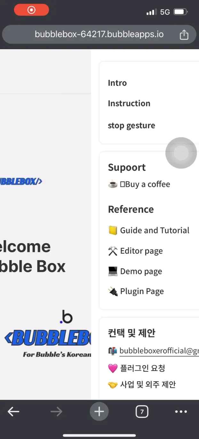Click the bubbleboxerofficial email address

click(x=159, y=351)
